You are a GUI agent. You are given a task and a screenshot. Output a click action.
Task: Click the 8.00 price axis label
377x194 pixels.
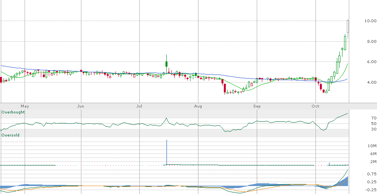tap(371, 41)
